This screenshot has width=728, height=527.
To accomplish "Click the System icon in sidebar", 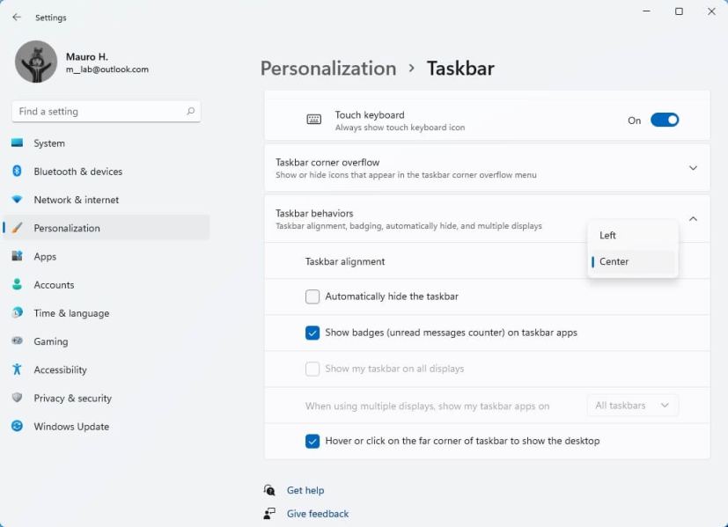I will [x=17, y=143].
